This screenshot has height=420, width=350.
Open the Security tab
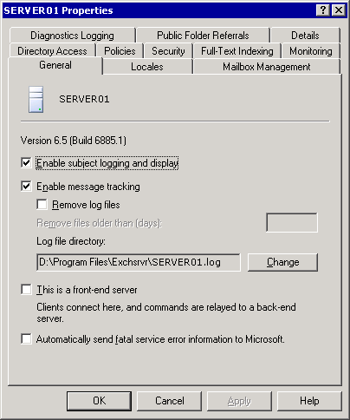[x=168, y=51]
